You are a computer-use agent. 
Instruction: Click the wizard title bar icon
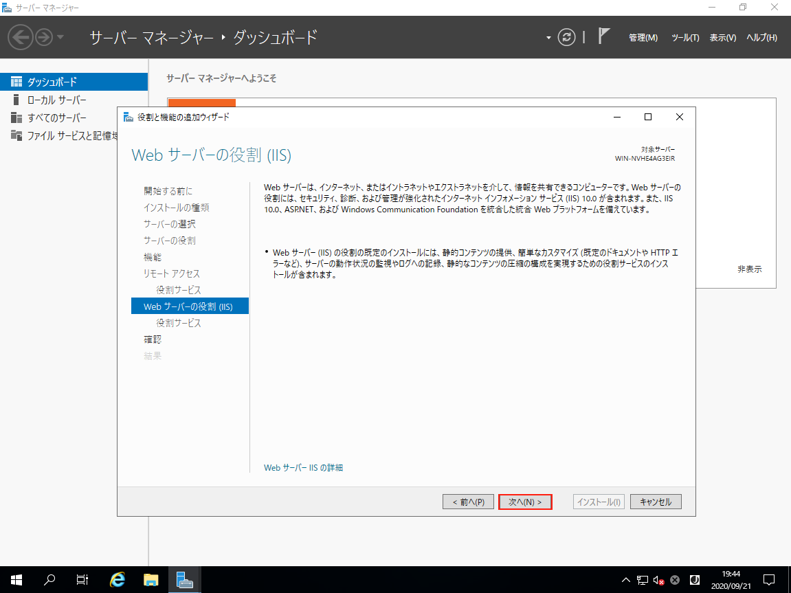click(128, 117)
